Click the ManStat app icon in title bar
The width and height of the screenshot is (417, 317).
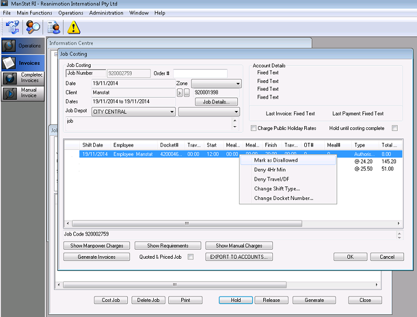point(4,3)
